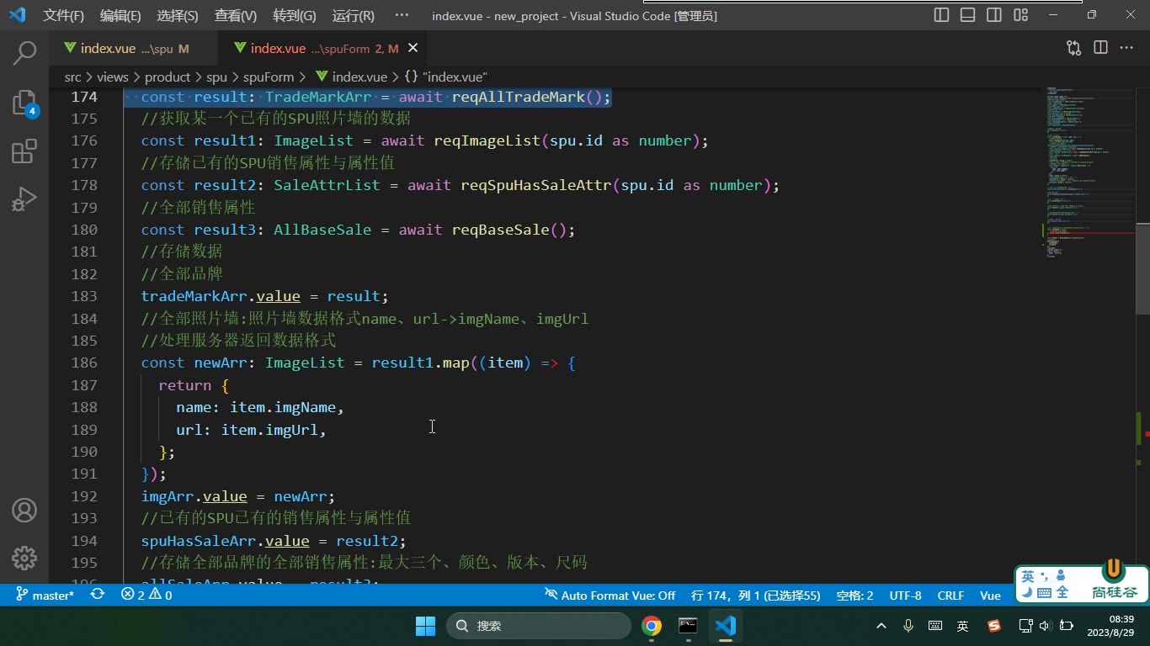Screen dimensions: 1150x646
Task: Toggle Auto Format Vue status item
Action: click(x=610, y=595)
